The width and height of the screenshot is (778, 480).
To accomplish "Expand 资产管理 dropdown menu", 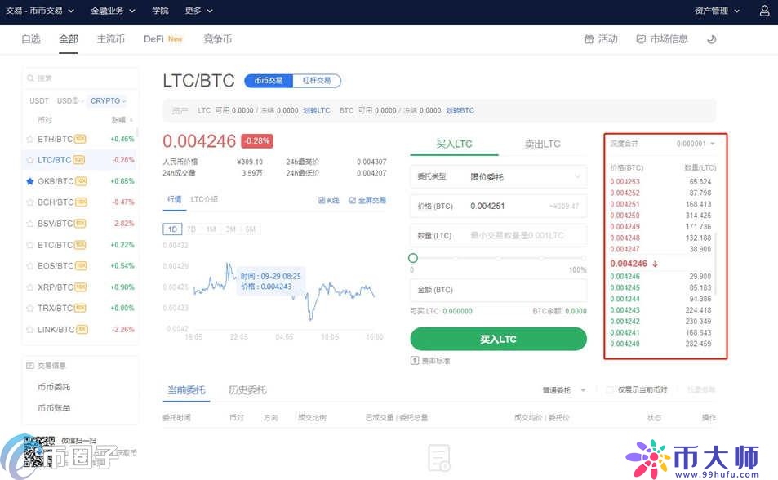I will pyautogui.click(x=717, y=11).
